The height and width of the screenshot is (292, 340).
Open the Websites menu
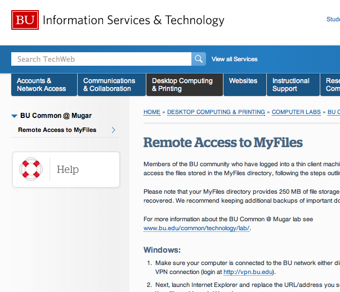coord(245,85)
